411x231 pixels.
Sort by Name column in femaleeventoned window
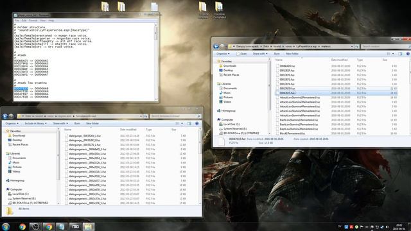(x=68, y=130)
